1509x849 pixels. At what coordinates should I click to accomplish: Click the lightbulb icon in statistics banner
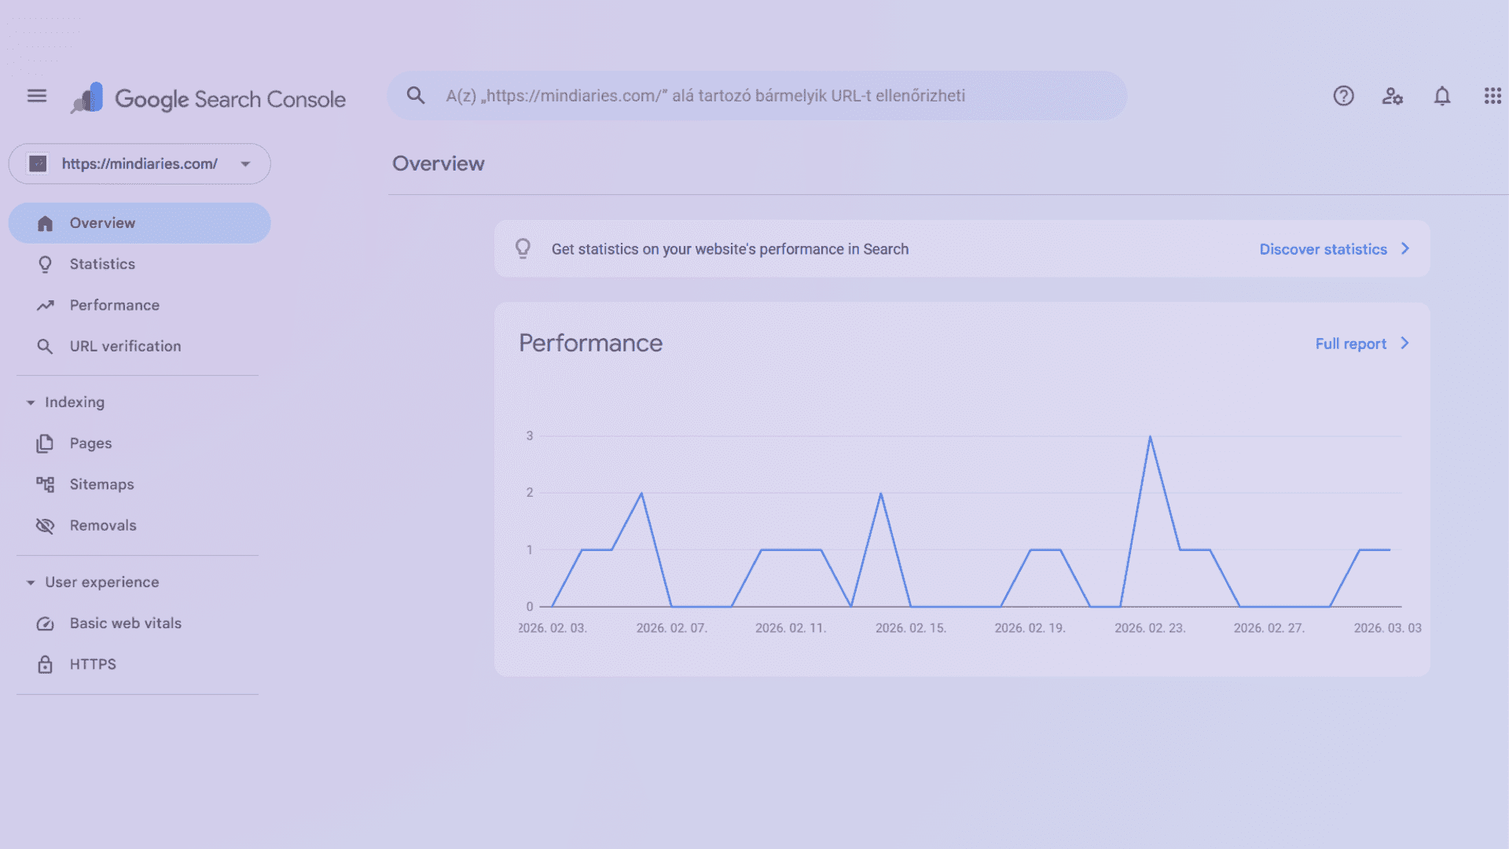[x=523, y=248]
